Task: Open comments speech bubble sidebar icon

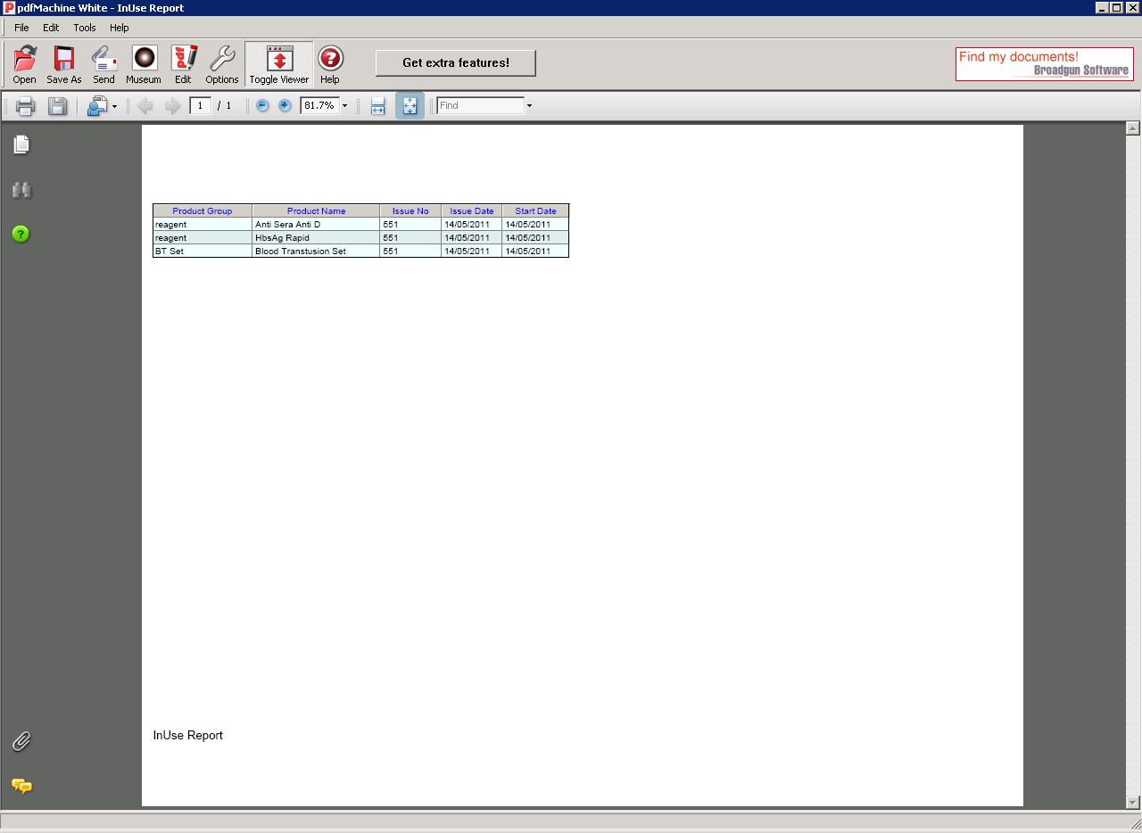Action: [21, 786]
